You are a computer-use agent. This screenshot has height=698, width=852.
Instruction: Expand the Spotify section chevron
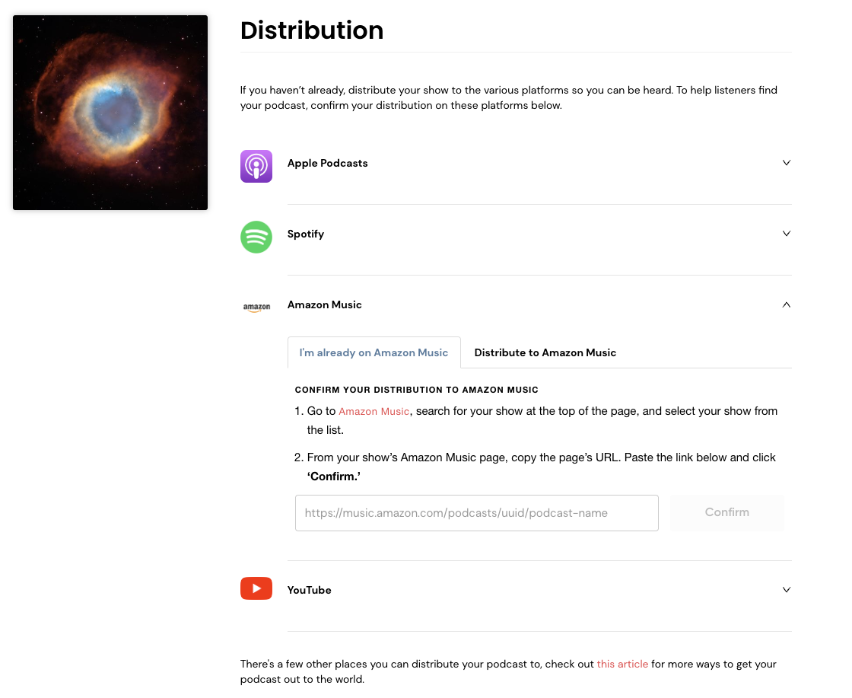[786, 233]
